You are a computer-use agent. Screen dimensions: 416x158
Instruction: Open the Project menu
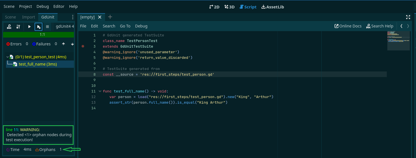(26, 6)
